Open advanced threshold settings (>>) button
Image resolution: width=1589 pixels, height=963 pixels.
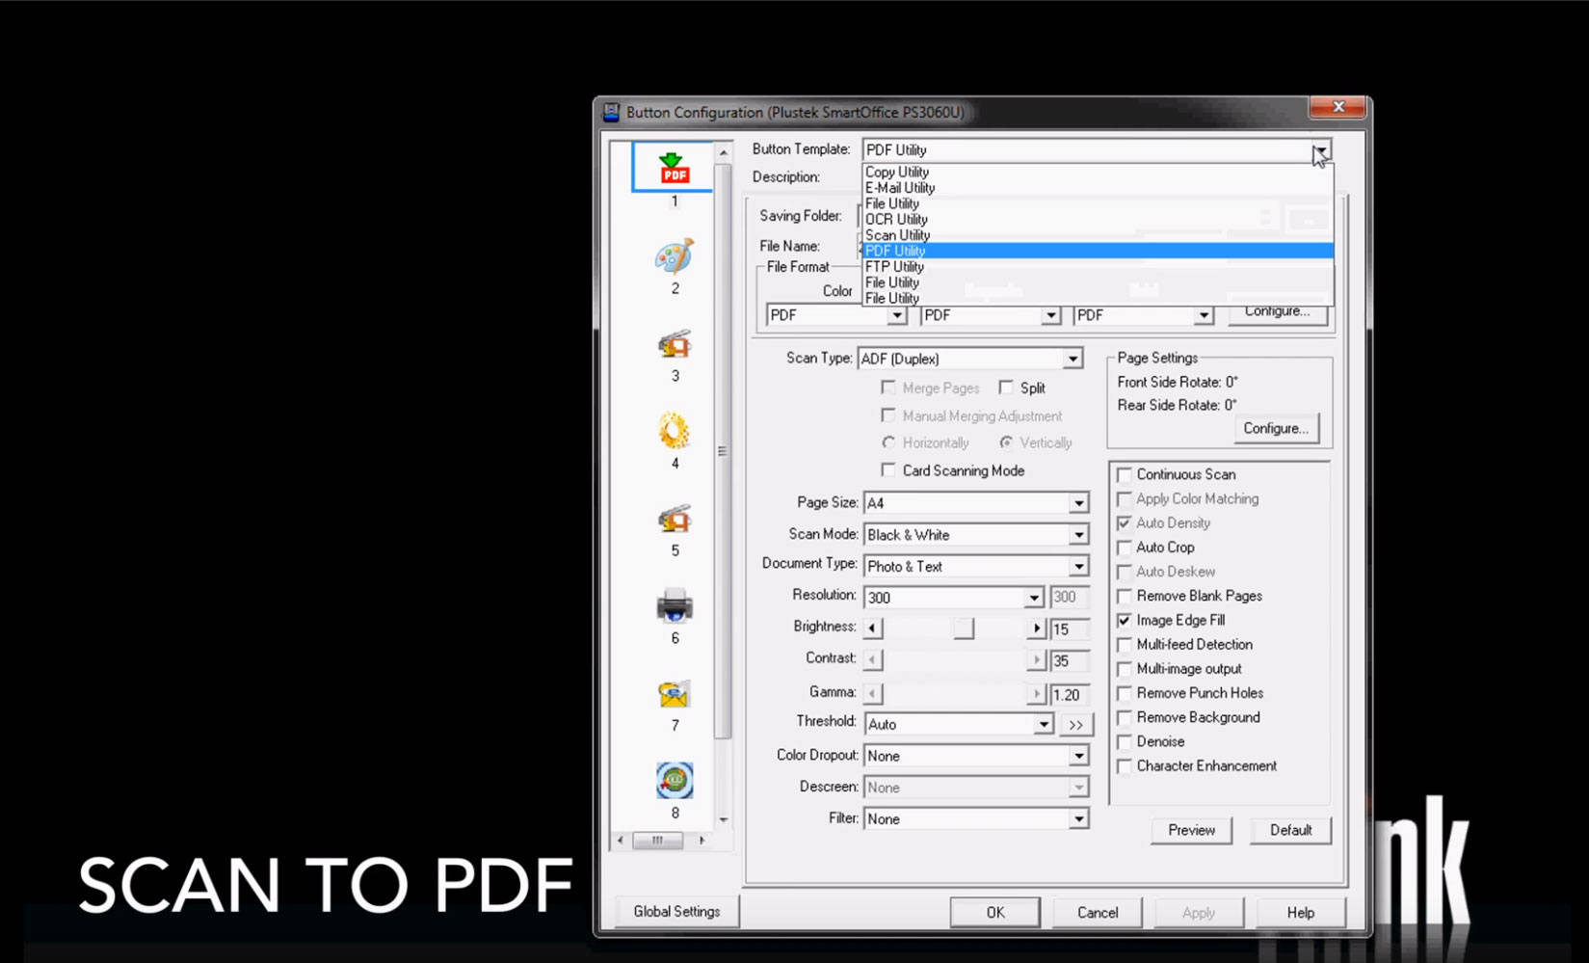1076,724
